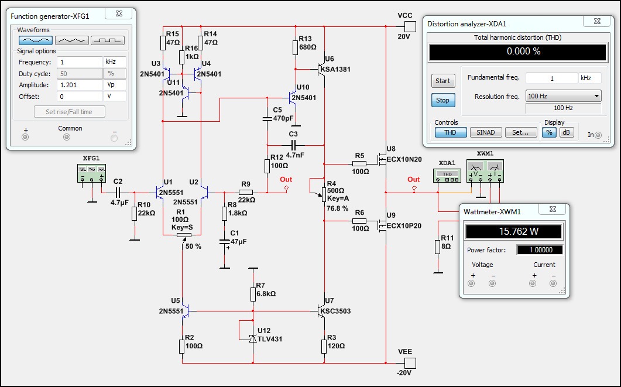Open the Fundamental freq. kHz unit selector
Image resolution: width=621 pixels, height=387 pixels.
(x=590, y=78)
